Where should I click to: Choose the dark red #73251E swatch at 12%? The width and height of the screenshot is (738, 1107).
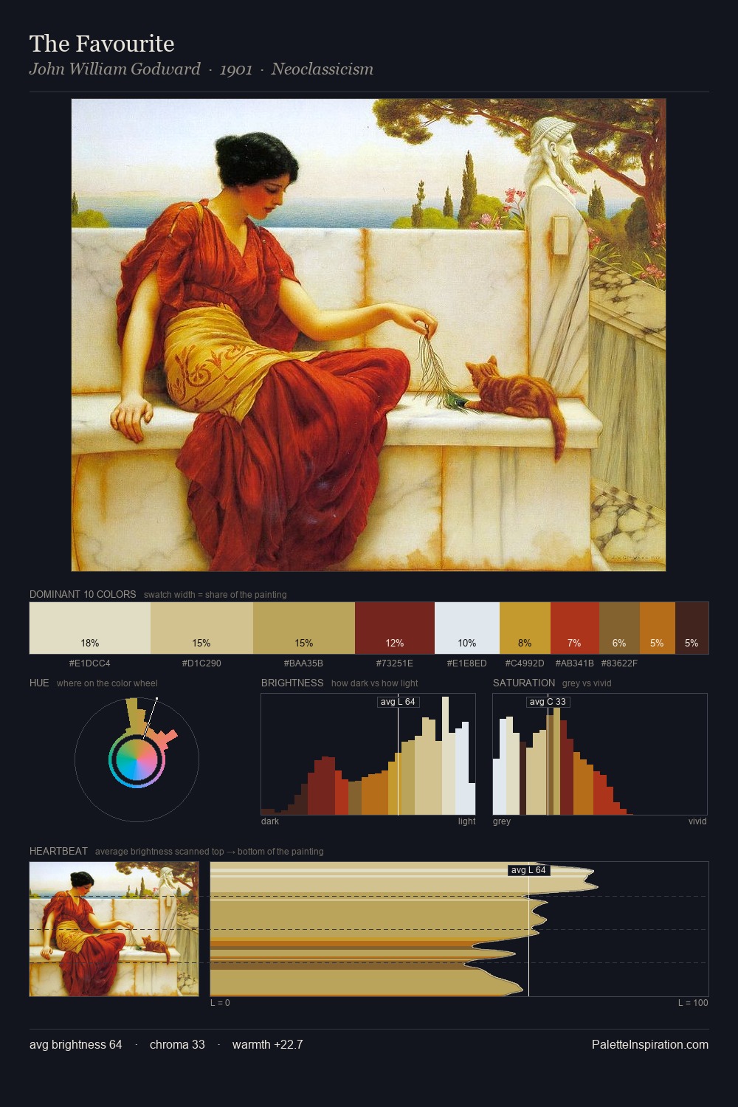pos(395,628)
